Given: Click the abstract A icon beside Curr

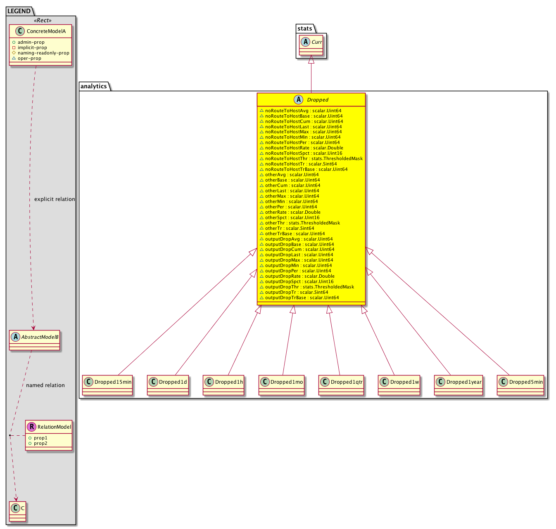Looking at the screenshot, I should [x=306, y=42].
